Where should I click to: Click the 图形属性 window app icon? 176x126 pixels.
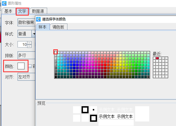tap(4, 3)
